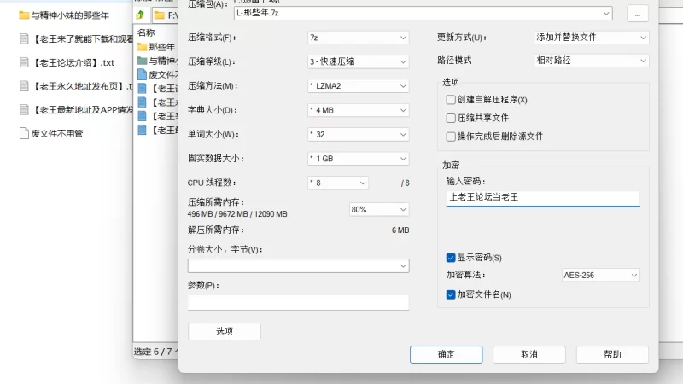This screenshot has height=384, width=683.
Task: Uncheck 显示密码 checkbox
Action: tap(451, 258)
